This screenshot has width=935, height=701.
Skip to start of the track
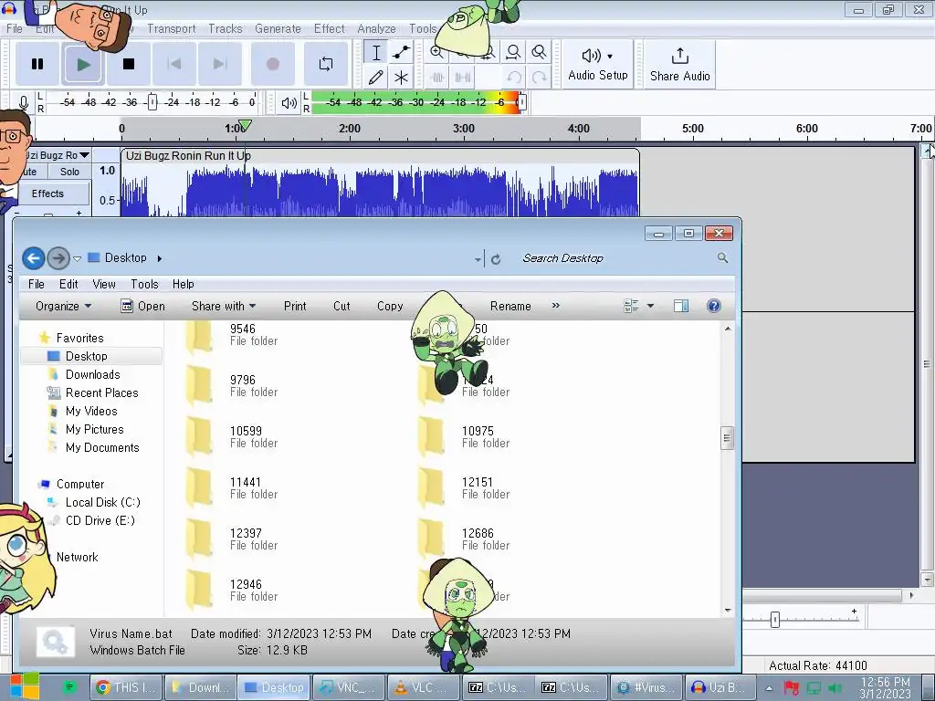[174, 64]
